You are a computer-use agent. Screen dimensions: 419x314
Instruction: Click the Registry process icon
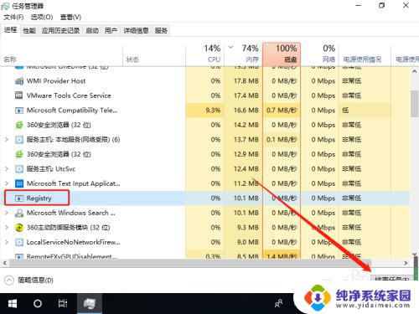click(19, 198)
